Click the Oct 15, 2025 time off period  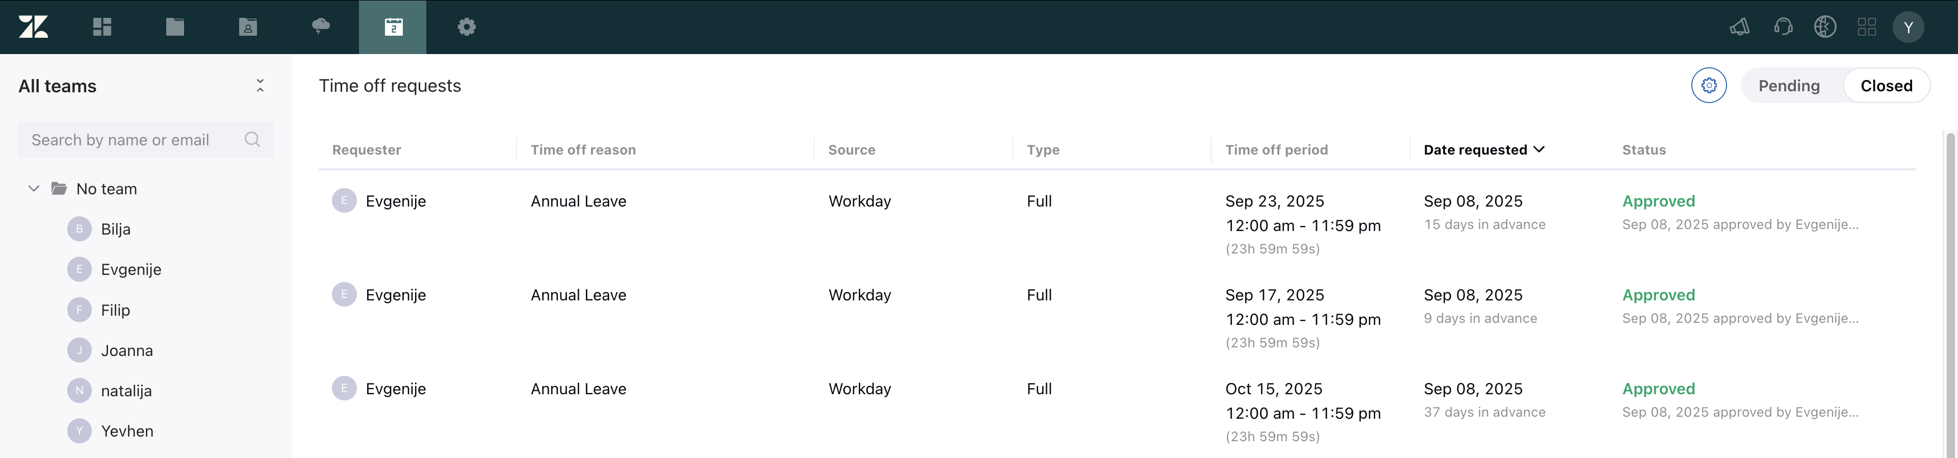[x=1303, y=412]
